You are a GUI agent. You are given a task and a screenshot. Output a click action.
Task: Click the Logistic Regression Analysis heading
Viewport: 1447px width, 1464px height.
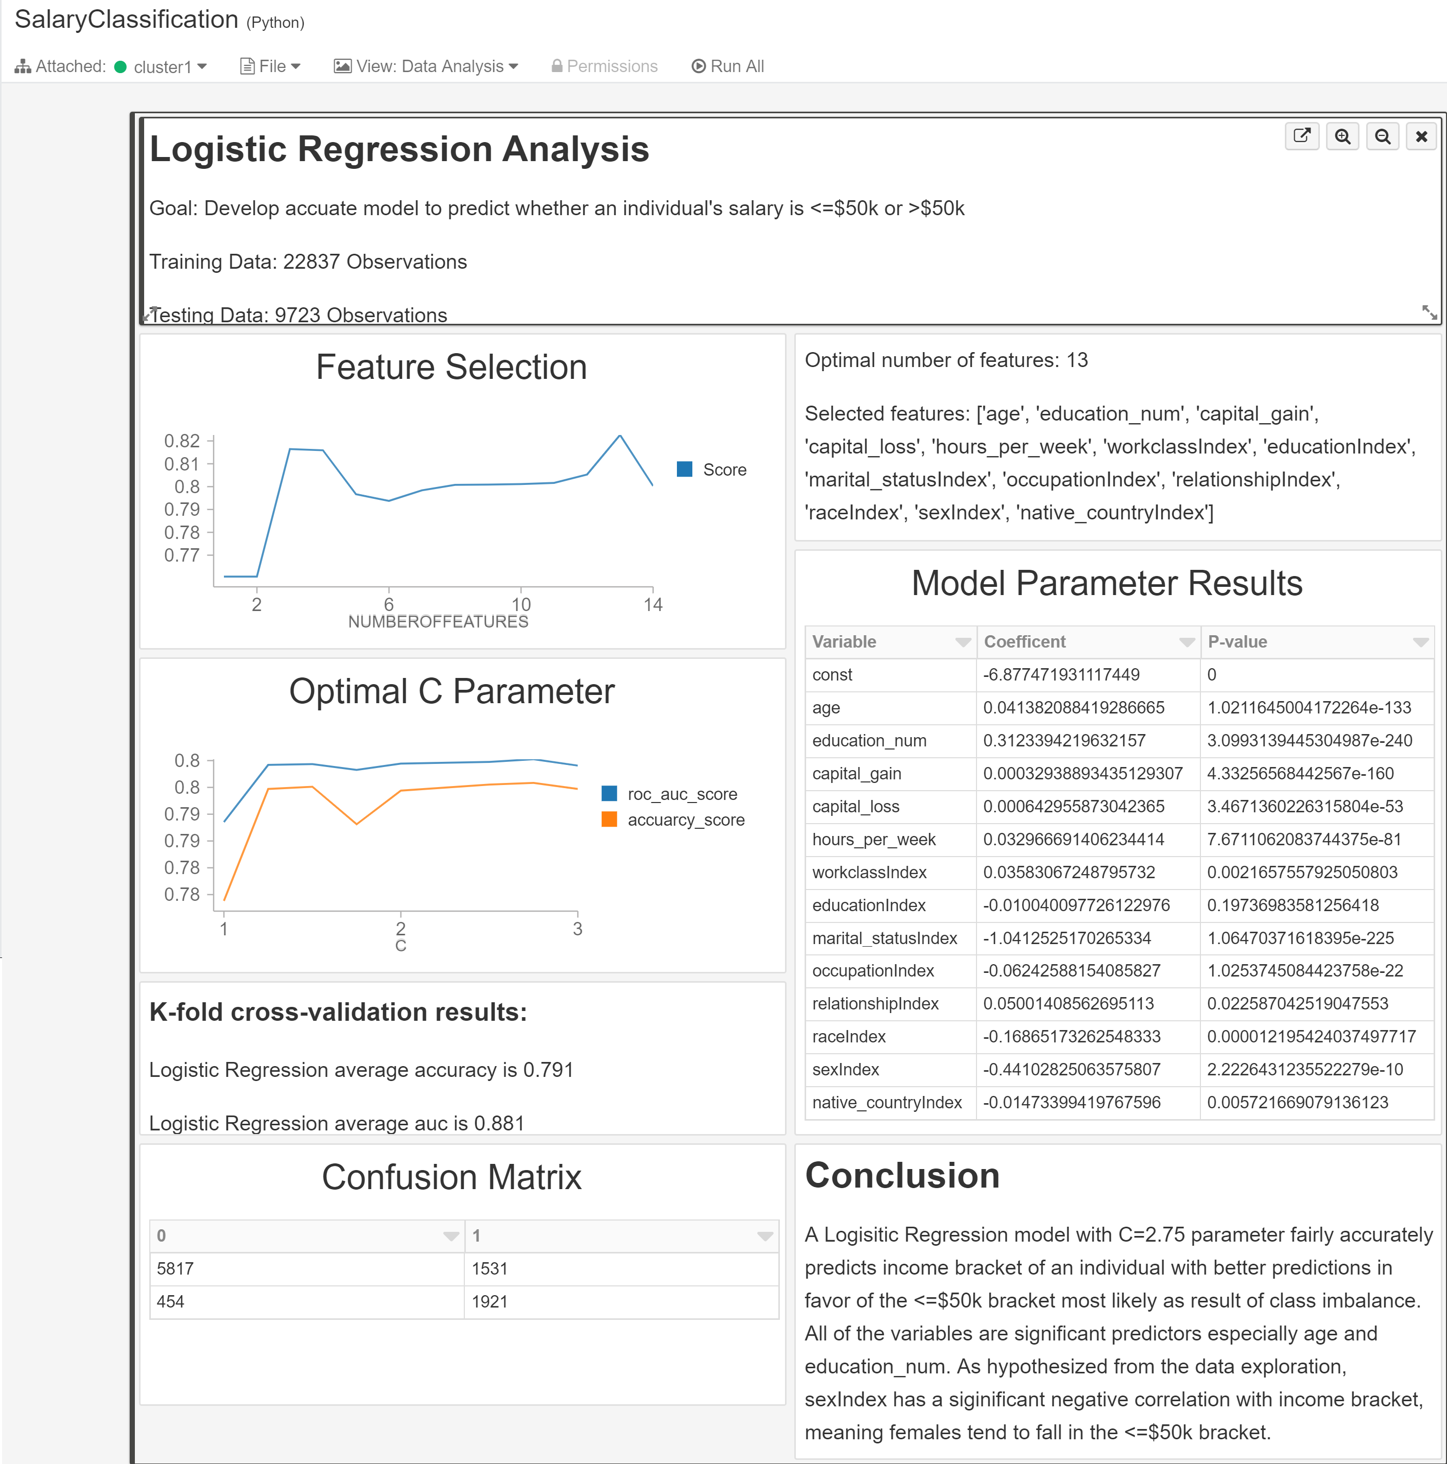coord(399,149)
